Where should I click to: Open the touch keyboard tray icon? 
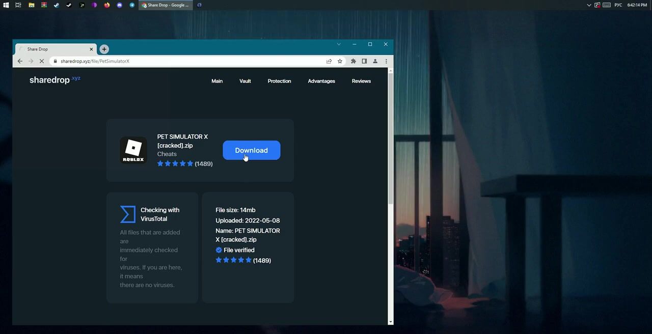pos(607,5)
